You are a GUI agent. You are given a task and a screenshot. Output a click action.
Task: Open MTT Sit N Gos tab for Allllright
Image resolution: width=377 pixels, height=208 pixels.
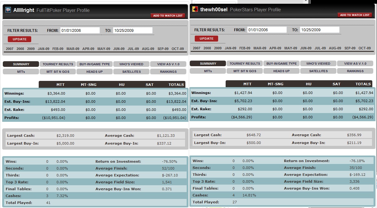[58, 72]
